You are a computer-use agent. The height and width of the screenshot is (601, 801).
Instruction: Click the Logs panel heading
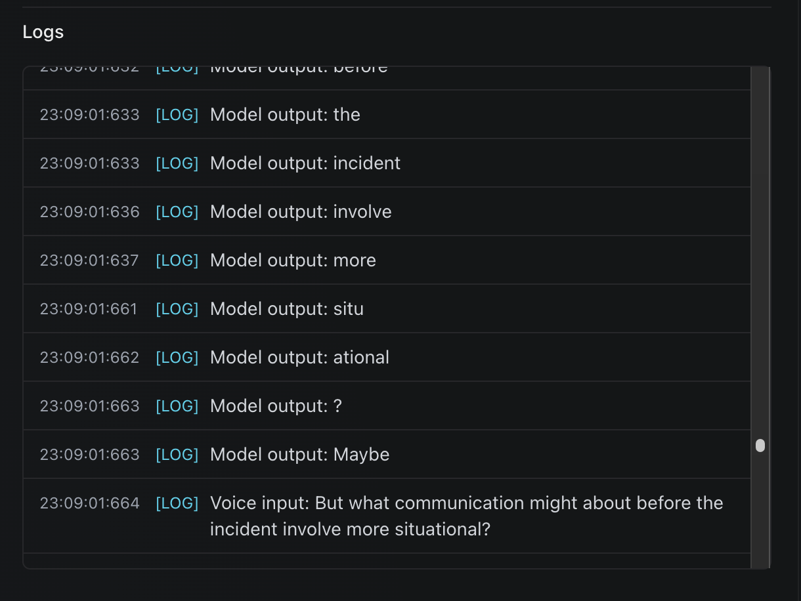pos(42,31)
